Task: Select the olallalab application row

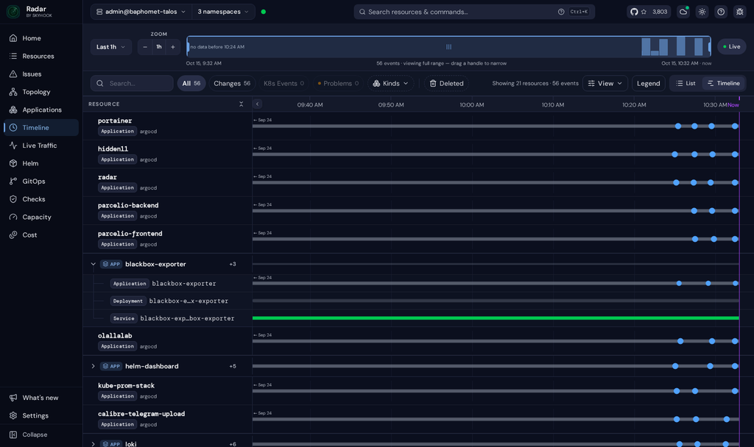Action: click(167, 341)
